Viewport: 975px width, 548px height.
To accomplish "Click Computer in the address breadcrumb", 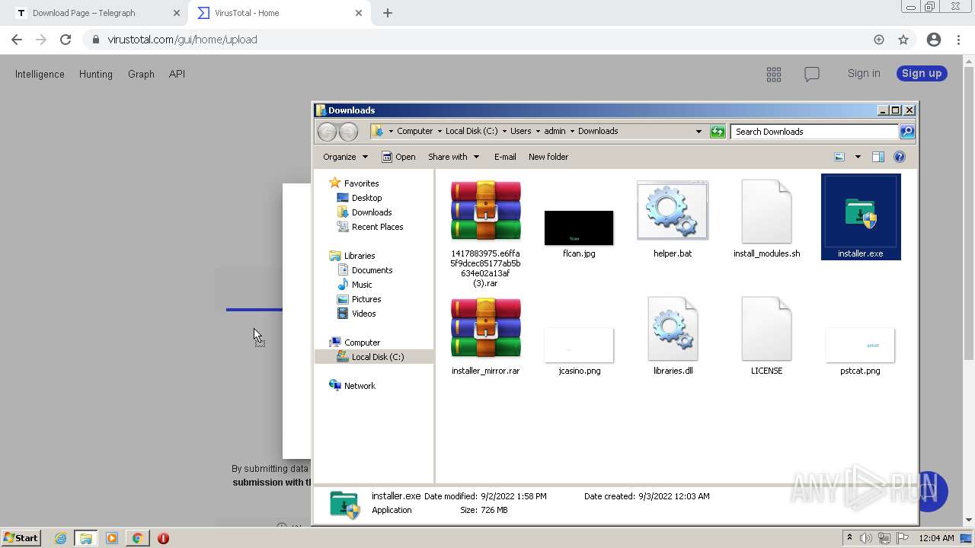I will [x=414, y=131].
